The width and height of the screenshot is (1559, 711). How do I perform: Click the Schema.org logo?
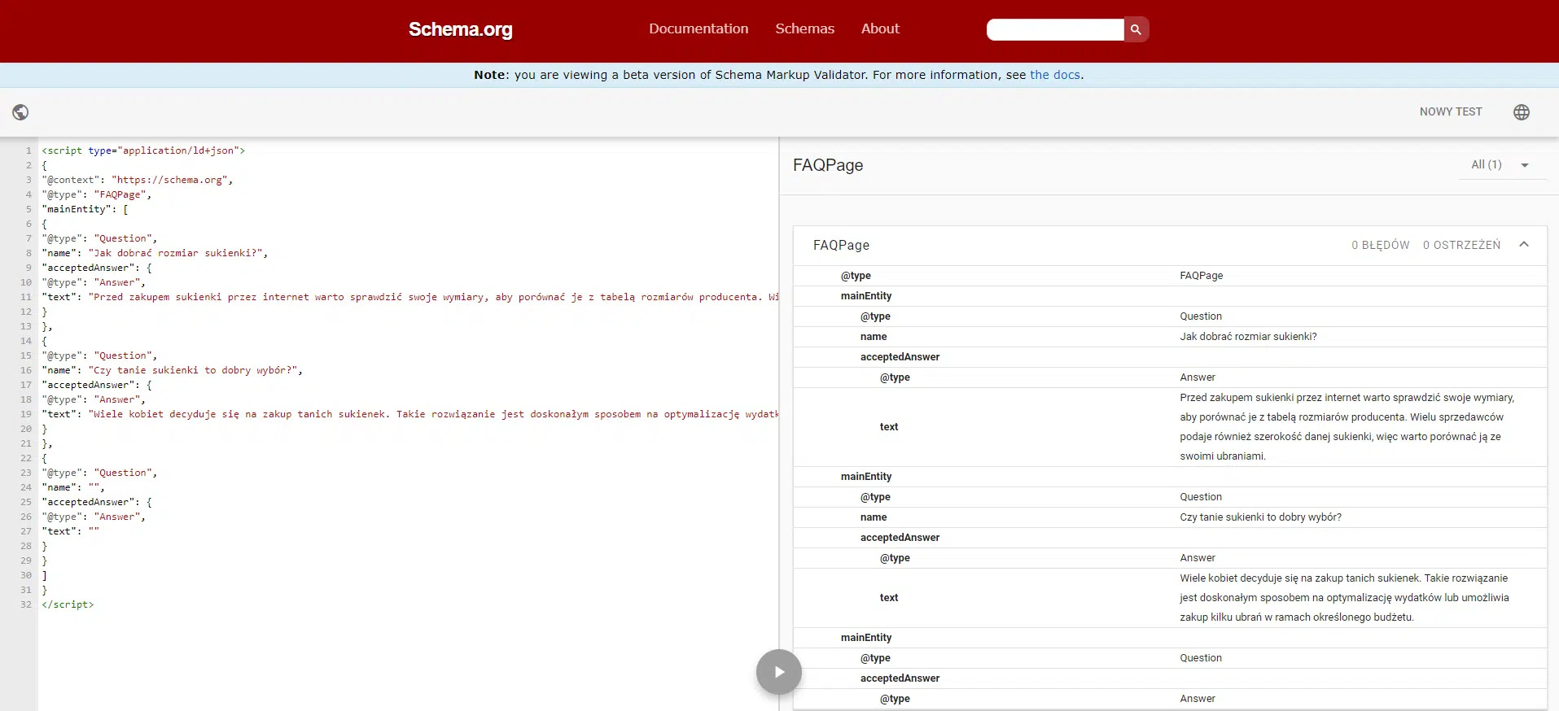(x=461, y=29)
